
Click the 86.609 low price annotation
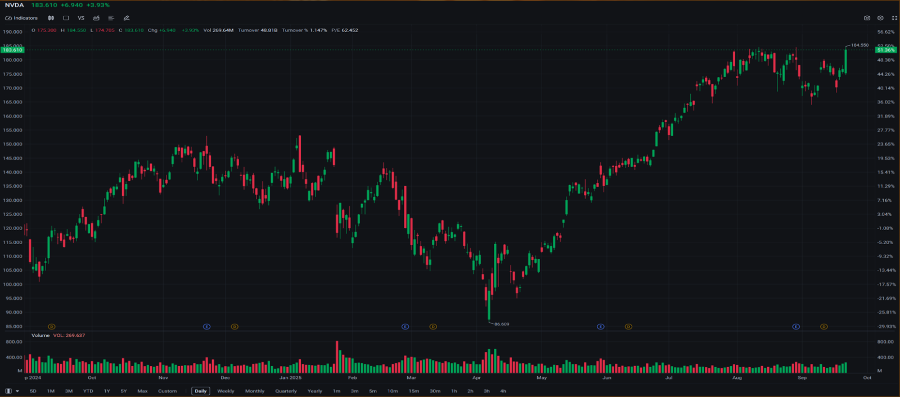pyautogui.click(x=502, y=324)
